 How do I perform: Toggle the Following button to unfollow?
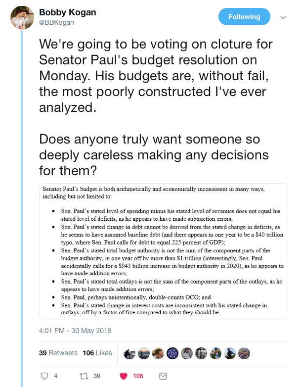244,17
